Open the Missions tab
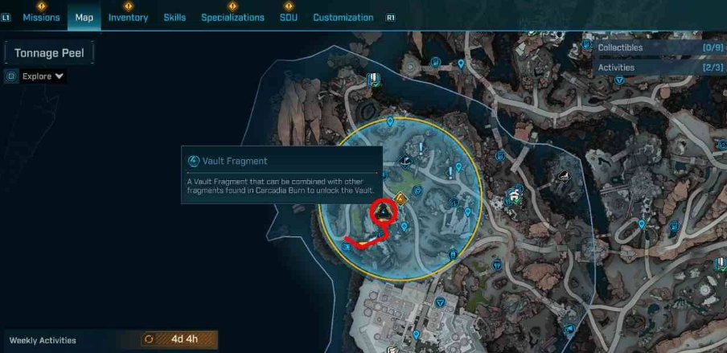The width and height of the screenshot is (727, 353). (41, 18)
